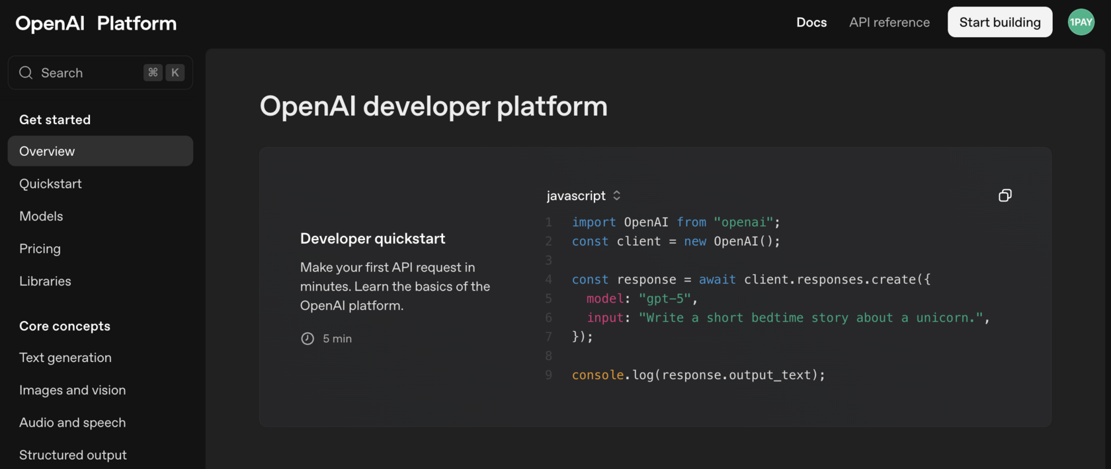Open Images and vision guide
Image resolution: width=1111 pixels, height=469 pixels.
pyautogui.click(x=72, y=390)
